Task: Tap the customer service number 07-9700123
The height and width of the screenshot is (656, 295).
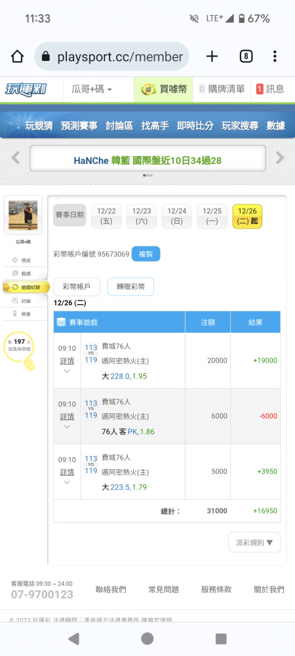Action: pyautogui.click(x=42, y=594)
